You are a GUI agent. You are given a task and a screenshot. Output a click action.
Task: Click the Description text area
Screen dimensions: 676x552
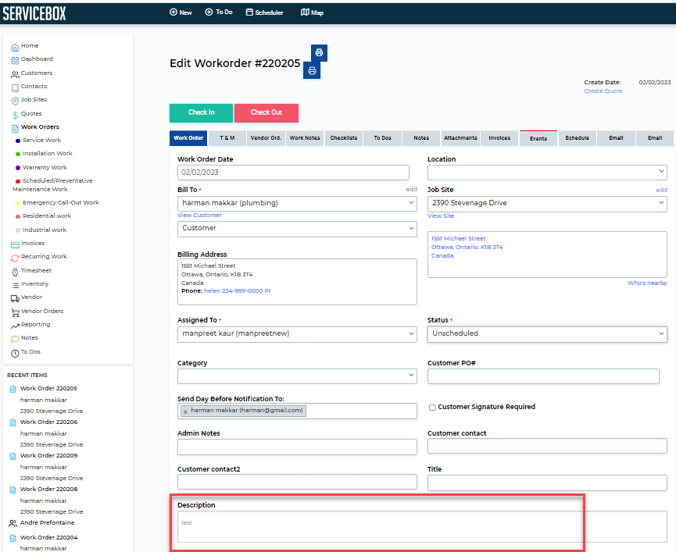click(x=422, y=526)
